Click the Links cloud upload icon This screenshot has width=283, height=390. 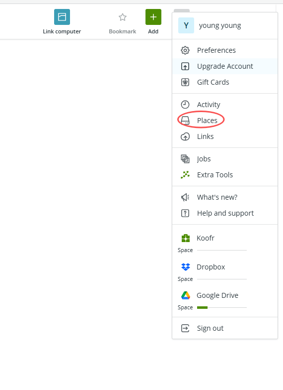pos(185,136)
